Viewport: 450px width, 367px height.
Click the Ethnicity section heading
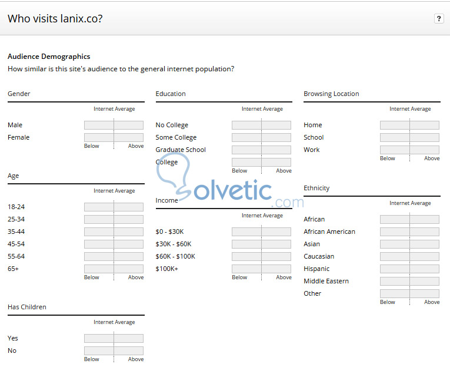click(316, 189)
